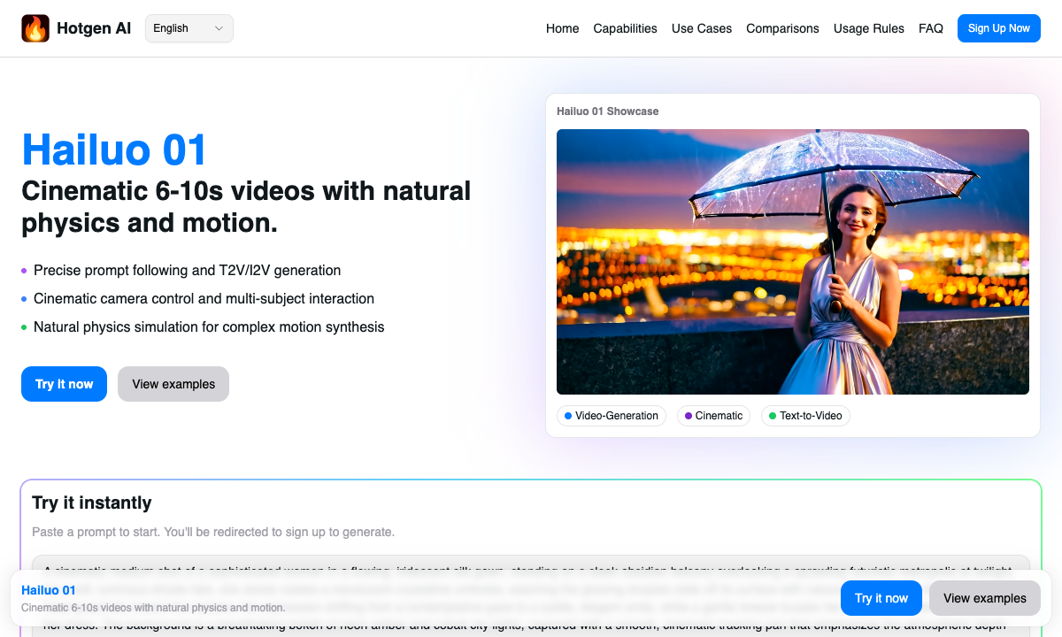This screenshot has height=637, width=1062.
Task: Click the Hotgen AI brand name text
Action: [94, 28]
